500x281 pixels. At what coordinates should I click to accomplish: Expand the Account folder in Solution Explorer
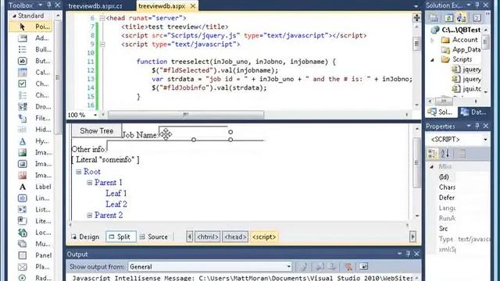click(x=432, y=40)
